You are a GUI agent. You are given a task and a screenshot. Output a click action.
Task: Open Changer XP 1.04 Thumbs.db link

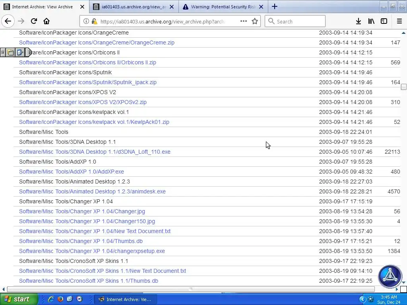[x=81, y=241]
